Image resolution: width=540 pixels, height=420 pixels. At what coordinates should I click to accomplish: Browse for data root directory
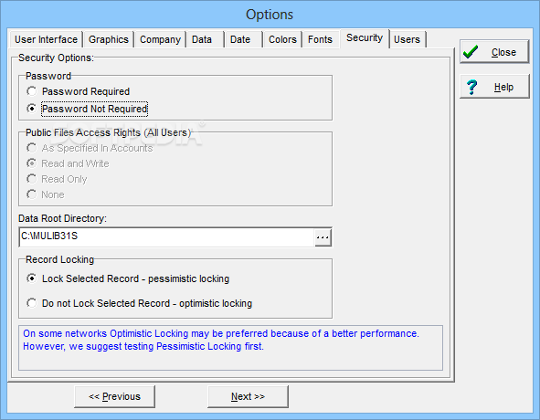point(323,237)
